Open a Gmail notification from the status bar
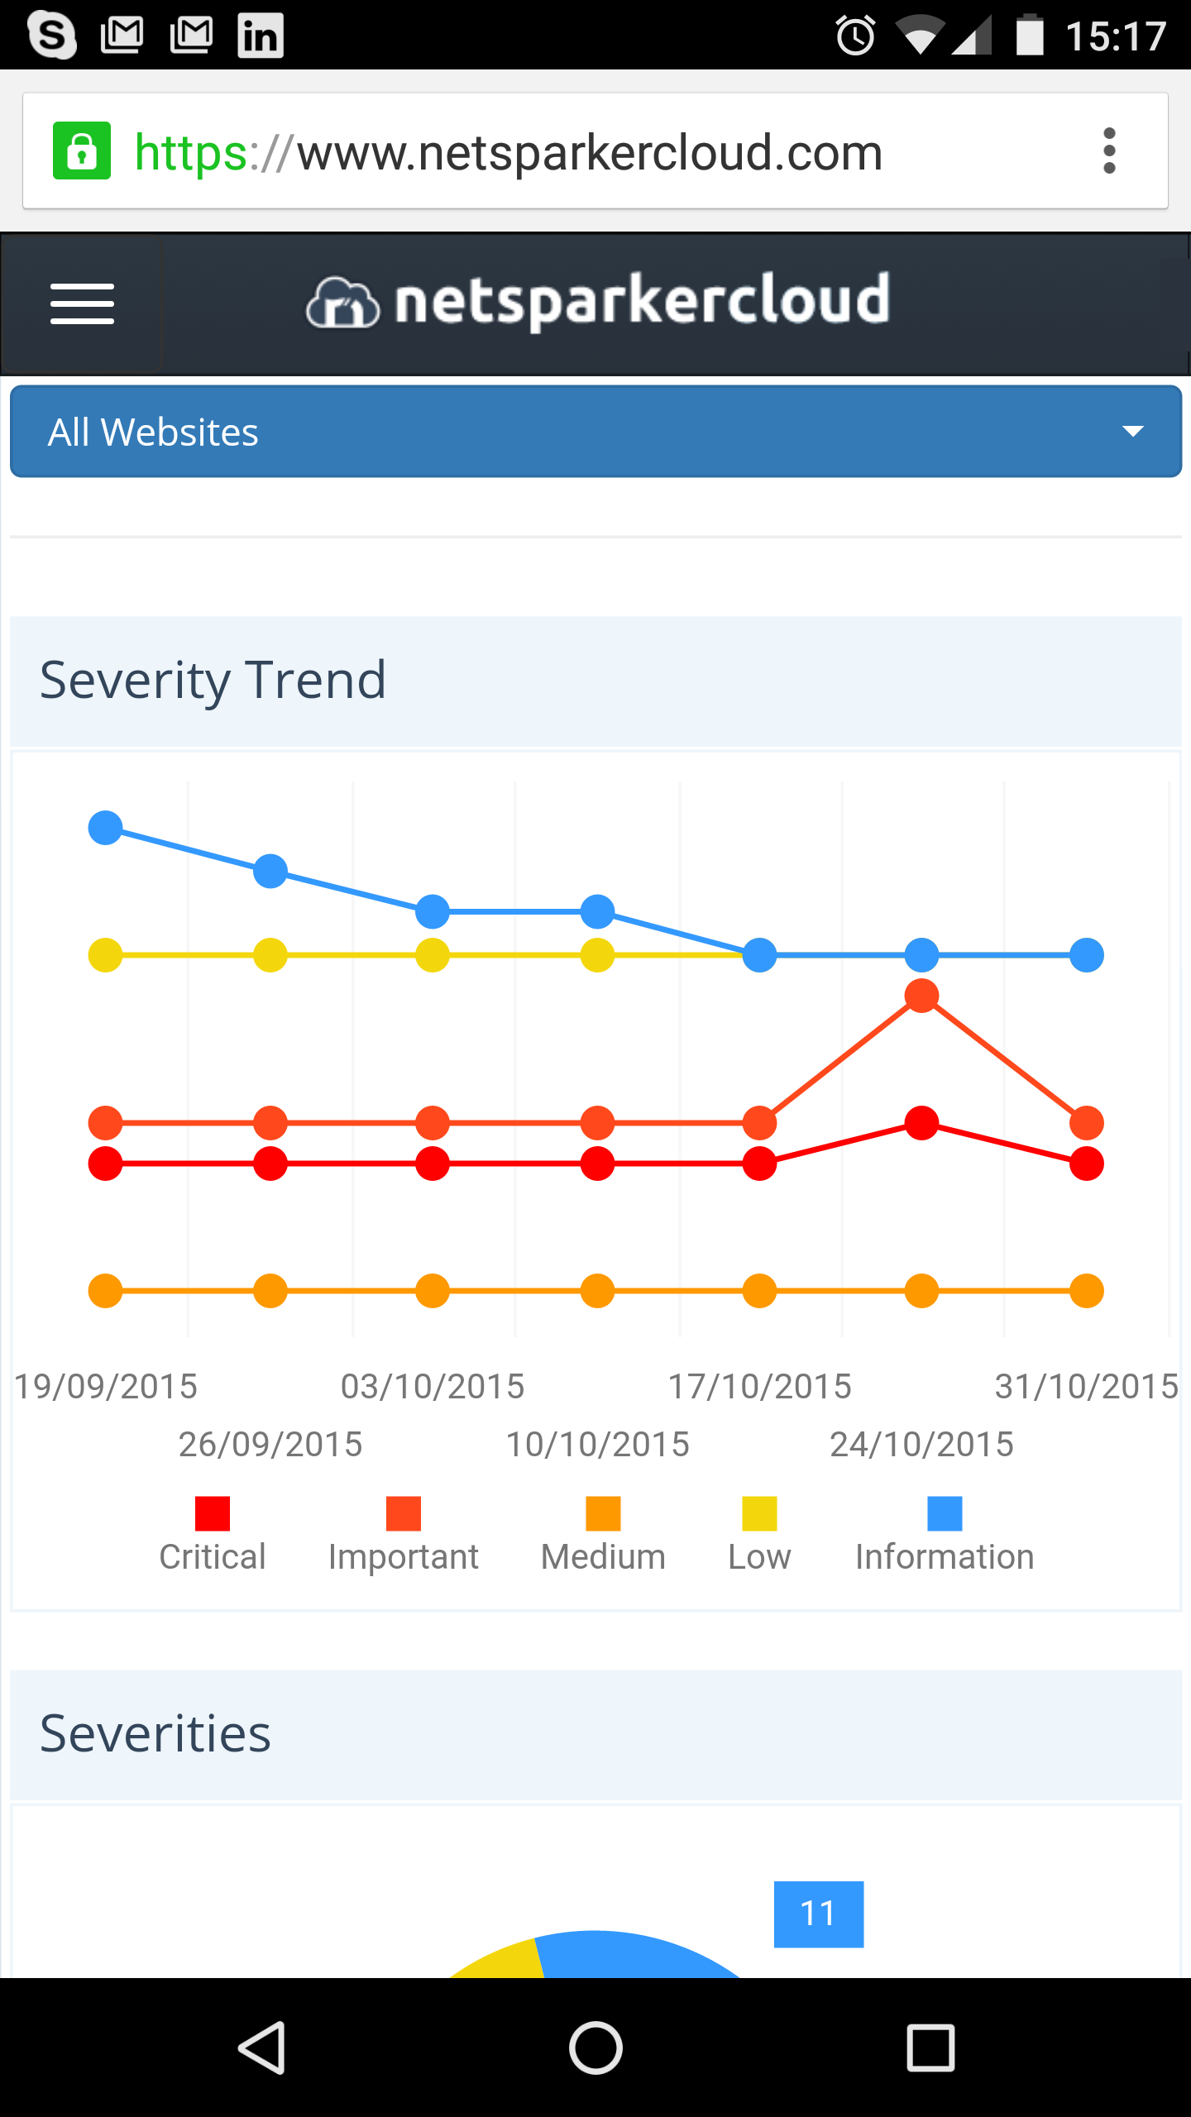Screen dimensions: 1191x2117 click(122, 35)
